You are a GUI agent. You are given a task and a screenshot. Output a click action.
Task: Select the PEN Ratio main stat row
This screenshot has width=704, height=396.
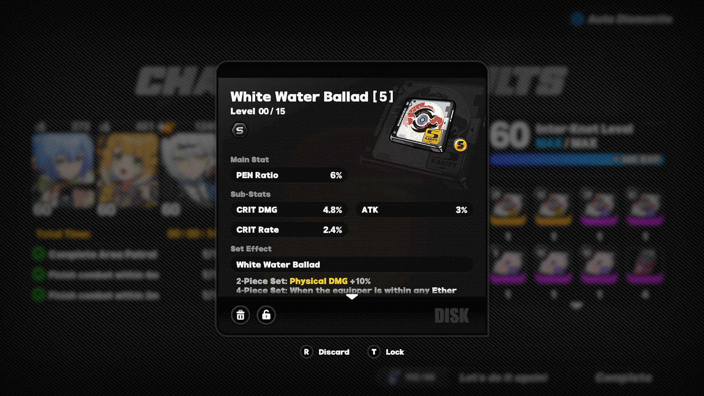(x=289, y=175)
